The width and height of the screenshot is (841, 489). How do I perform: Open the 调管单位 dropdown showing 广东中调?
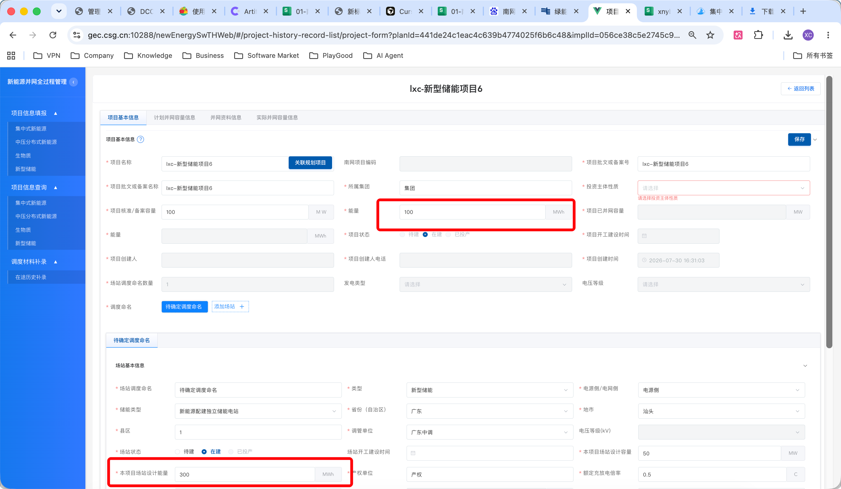(489, 432)
